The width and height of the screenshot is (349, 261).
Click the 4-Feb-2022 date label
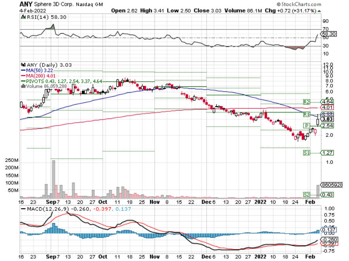pos(33,11)
